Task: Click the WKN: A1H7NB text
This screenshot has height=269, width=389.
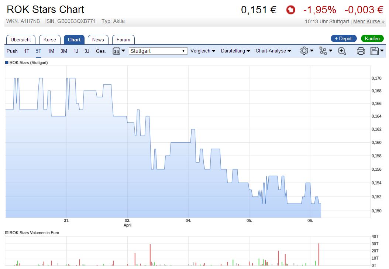Action: click(x=23, y=21)
